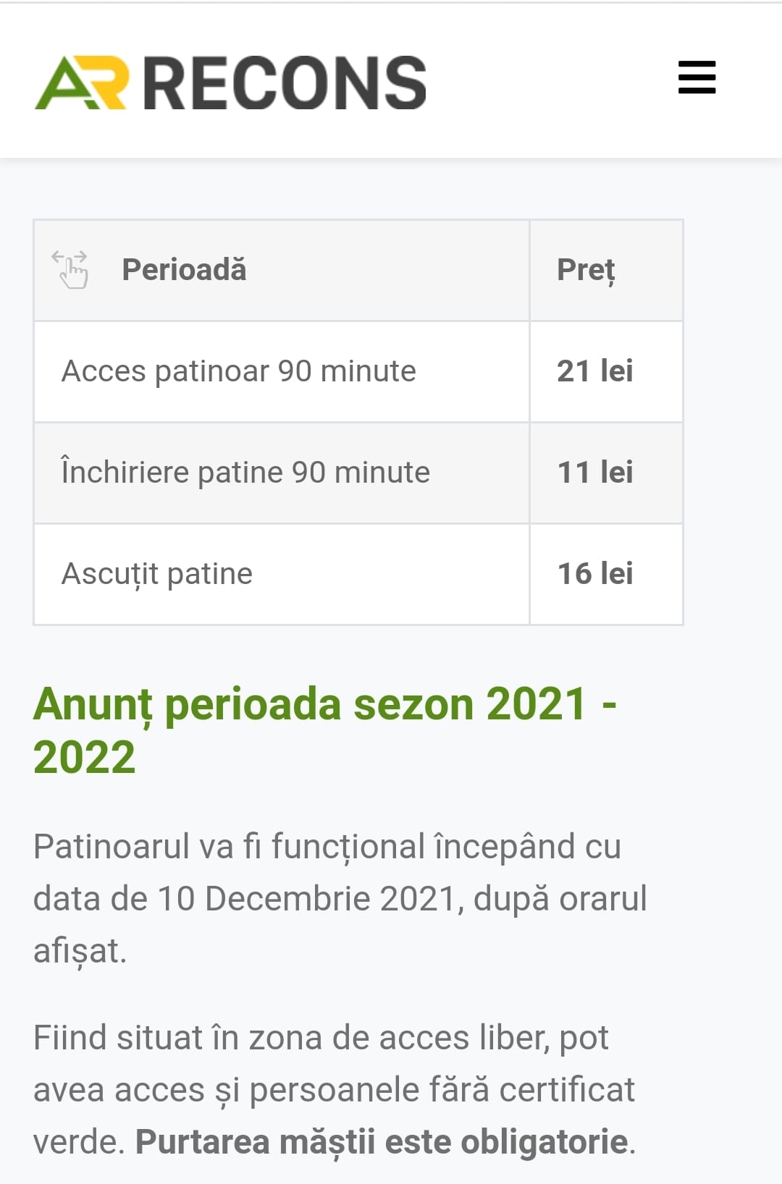Click the 21 lei price cell
782x1184 pixels.
pyautogui.click(x=594, y=371)
